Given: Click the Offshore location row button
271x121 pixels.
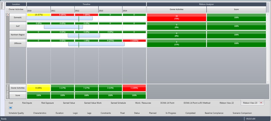Looking at the screenshot, I should pyautogui.click(x=18, y=43).
